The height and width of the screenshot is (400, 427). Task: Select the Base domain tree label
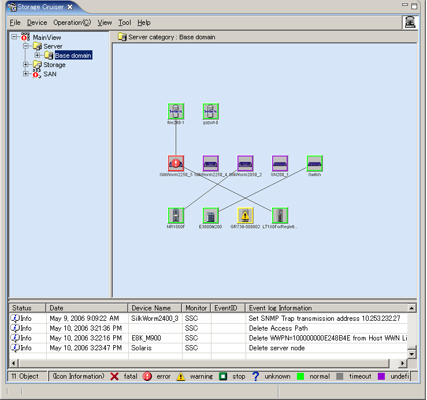coord(73,55)
